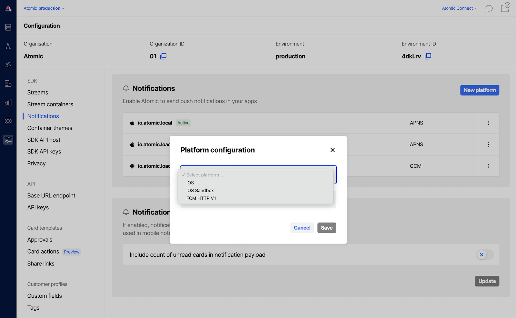The image size is (516, 318).
Task: Click APNS in io.atomic.local row
Action: 416,123
